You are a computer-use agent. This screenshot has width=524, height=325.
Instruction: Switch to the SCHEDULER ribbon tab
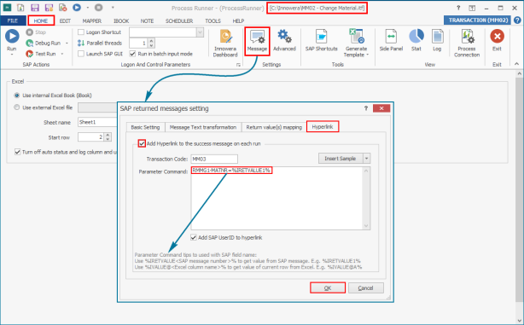pos(179,20)
